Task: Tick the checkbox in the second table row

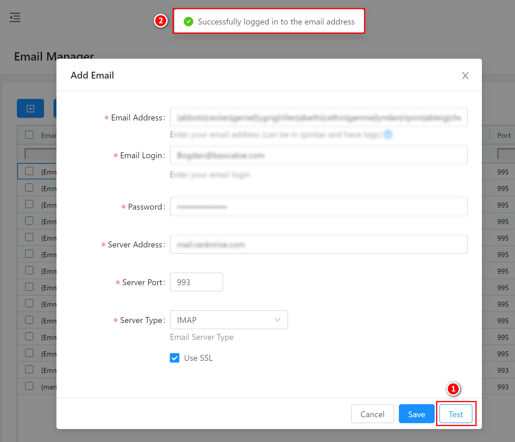Action: tap(29, 188)
